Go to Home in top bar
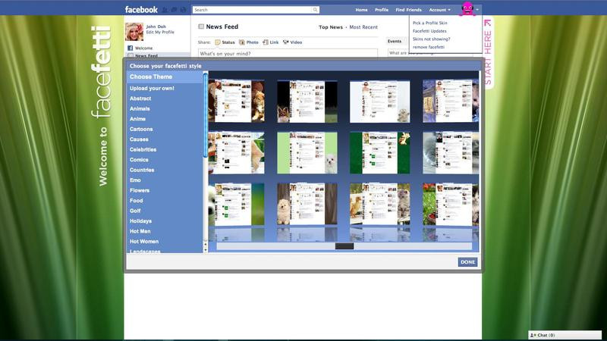Screen dimensions: 607x341 click(362, 10)
